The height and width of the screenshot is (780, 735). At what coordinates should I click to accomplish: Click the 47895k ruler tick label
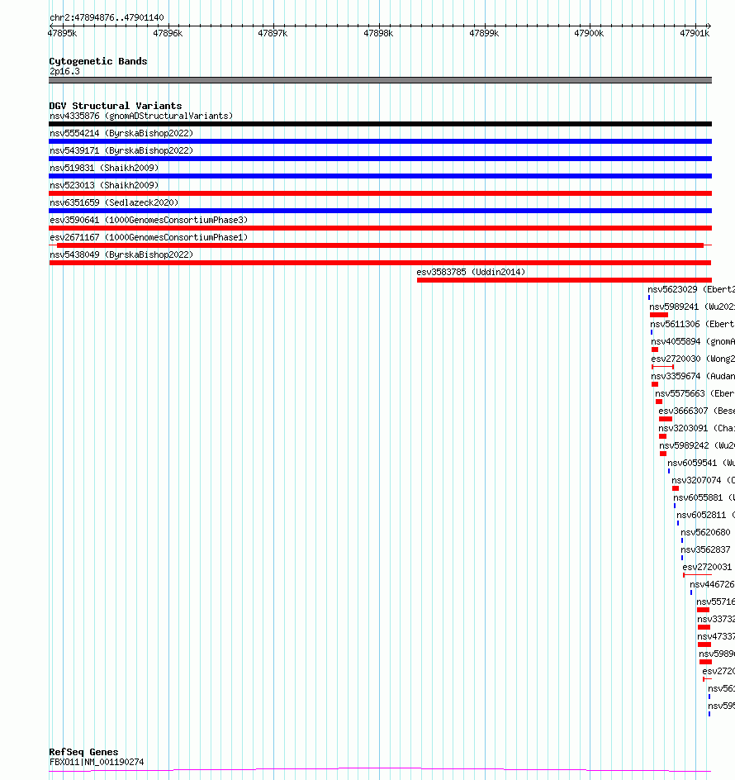pyautogui.click(x=62, y=33)
